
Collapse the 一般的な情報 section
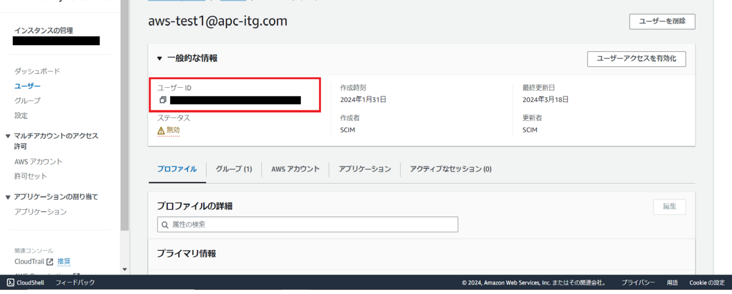pos(160,59)
